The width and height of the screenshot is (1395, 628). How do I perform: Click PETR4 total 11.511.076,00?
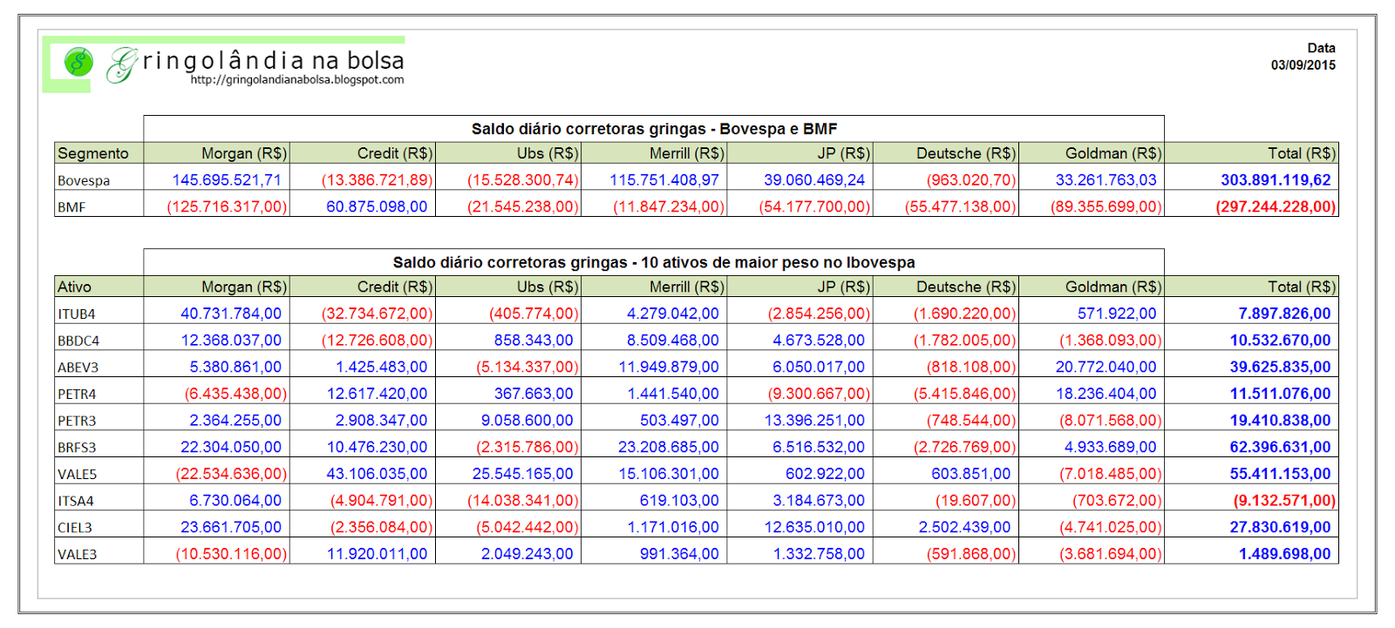[x=1280, y=394]
